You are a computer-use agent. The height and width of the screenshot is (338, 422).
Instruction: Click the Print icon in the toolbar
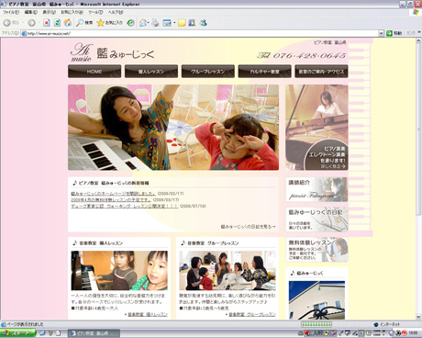[155, 23]
